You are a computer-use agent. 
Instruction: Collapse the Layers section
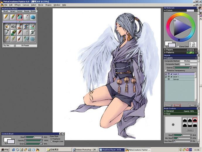point(165,58)
